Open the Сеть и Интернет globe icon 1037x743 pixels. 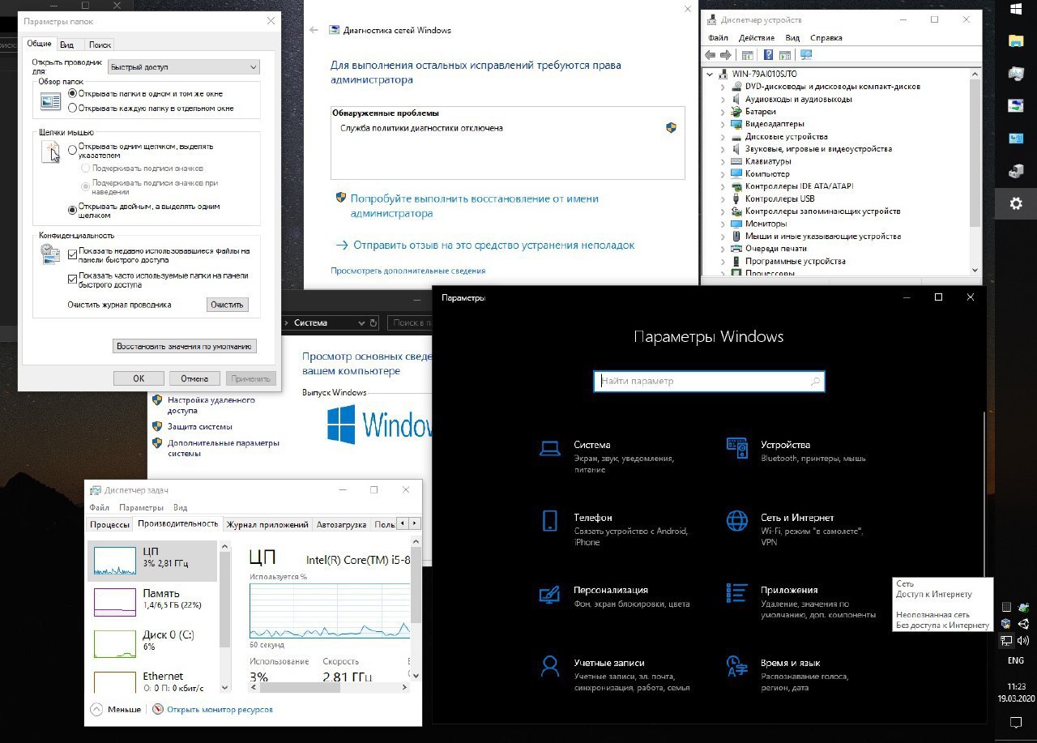tap(736, 520)
